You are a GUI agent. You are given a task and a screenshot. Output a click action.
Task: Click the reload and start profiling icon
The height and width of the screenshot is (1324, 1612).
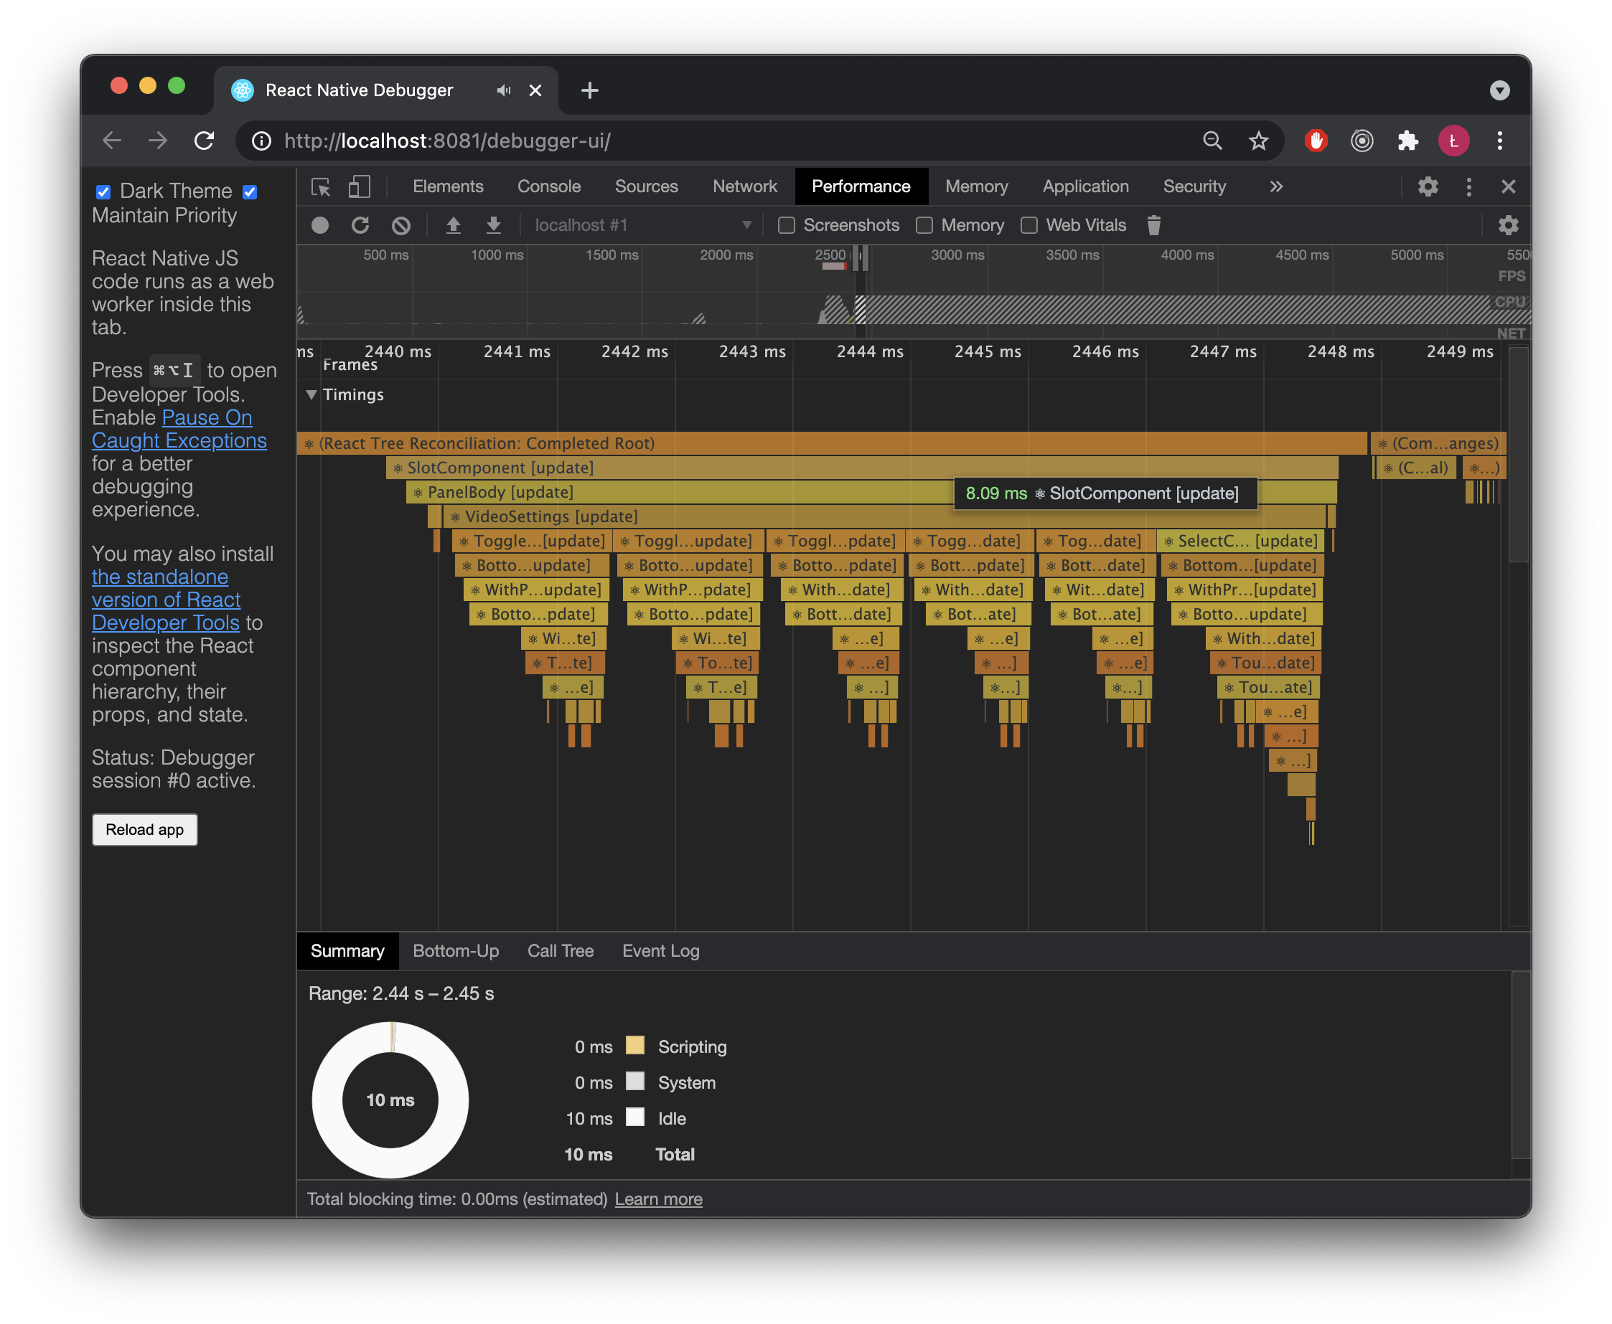tap(360, 225)
